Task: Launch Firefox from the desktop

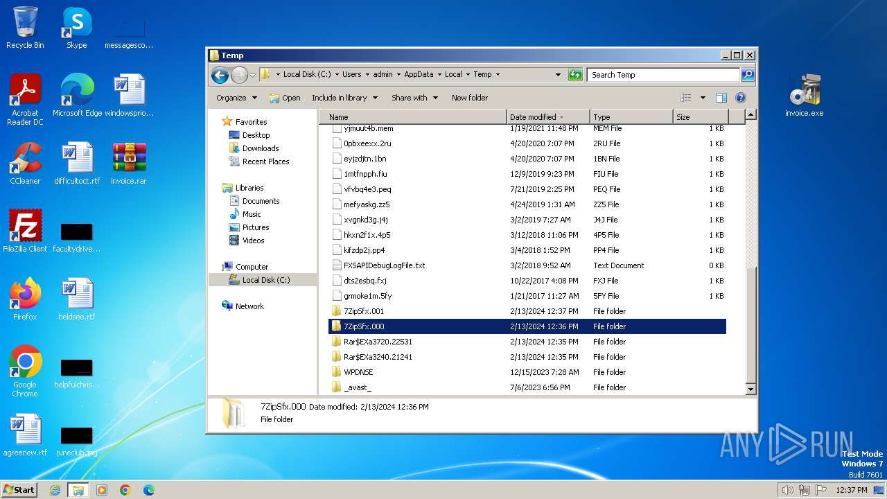Action: (25, 299)
